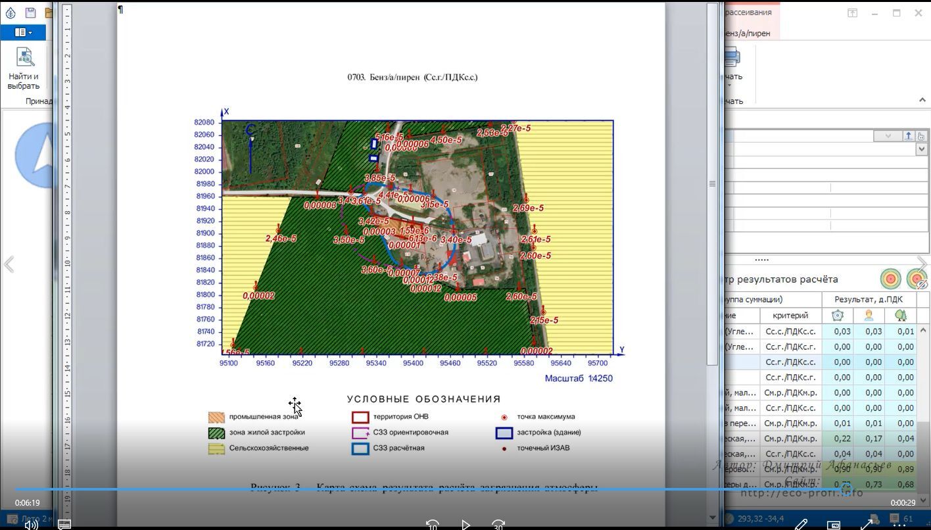Click the 'Найти и выбрать' find tool icon
The width and height of the screenshot is (931, 530).
click(x=24, y=57)
